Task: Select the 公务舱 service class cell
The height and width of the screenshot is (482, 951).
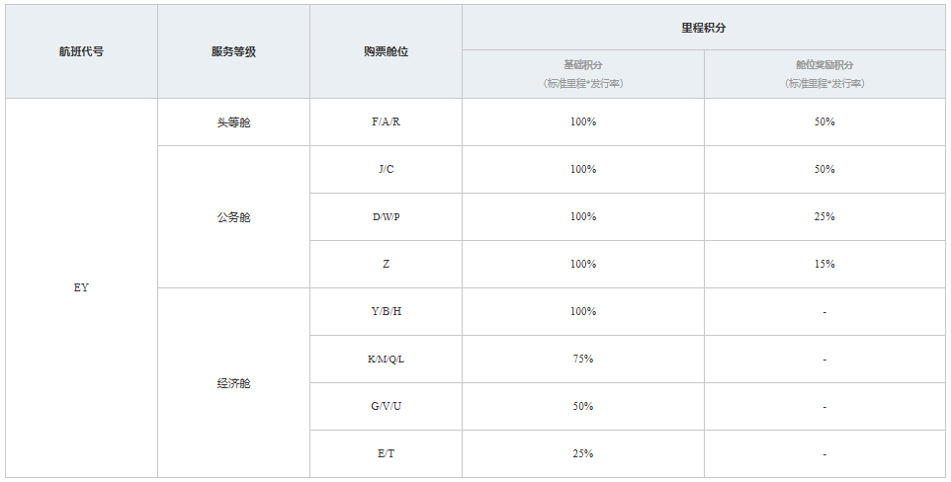Action: (x=233, y=216)
